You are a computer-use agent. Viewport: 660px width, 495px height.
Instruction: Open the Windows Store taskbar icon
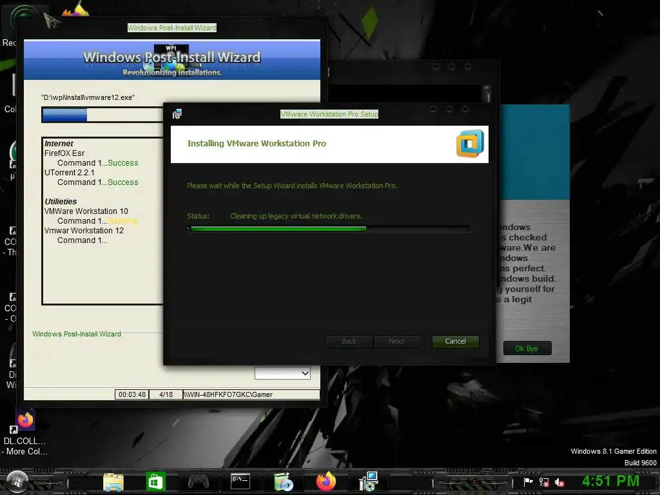pyautogui.click(x=156, y=481)
